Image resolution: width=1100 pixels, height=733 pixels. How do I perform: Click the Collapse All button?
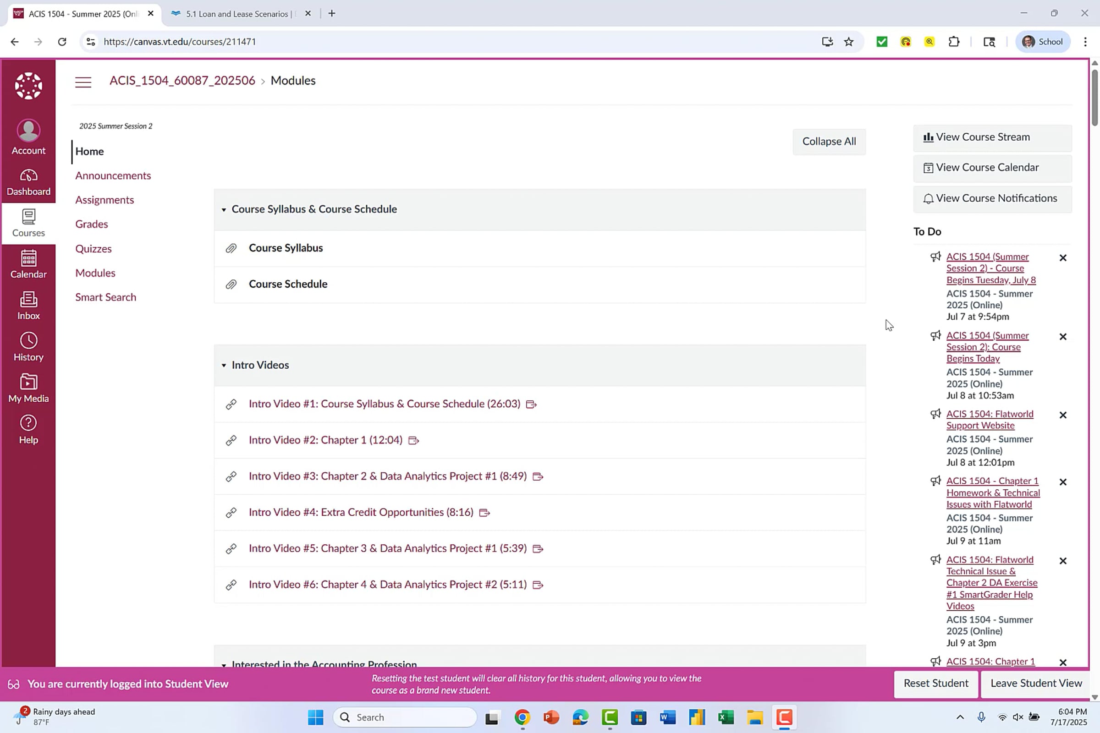click(x=829, y=142)
